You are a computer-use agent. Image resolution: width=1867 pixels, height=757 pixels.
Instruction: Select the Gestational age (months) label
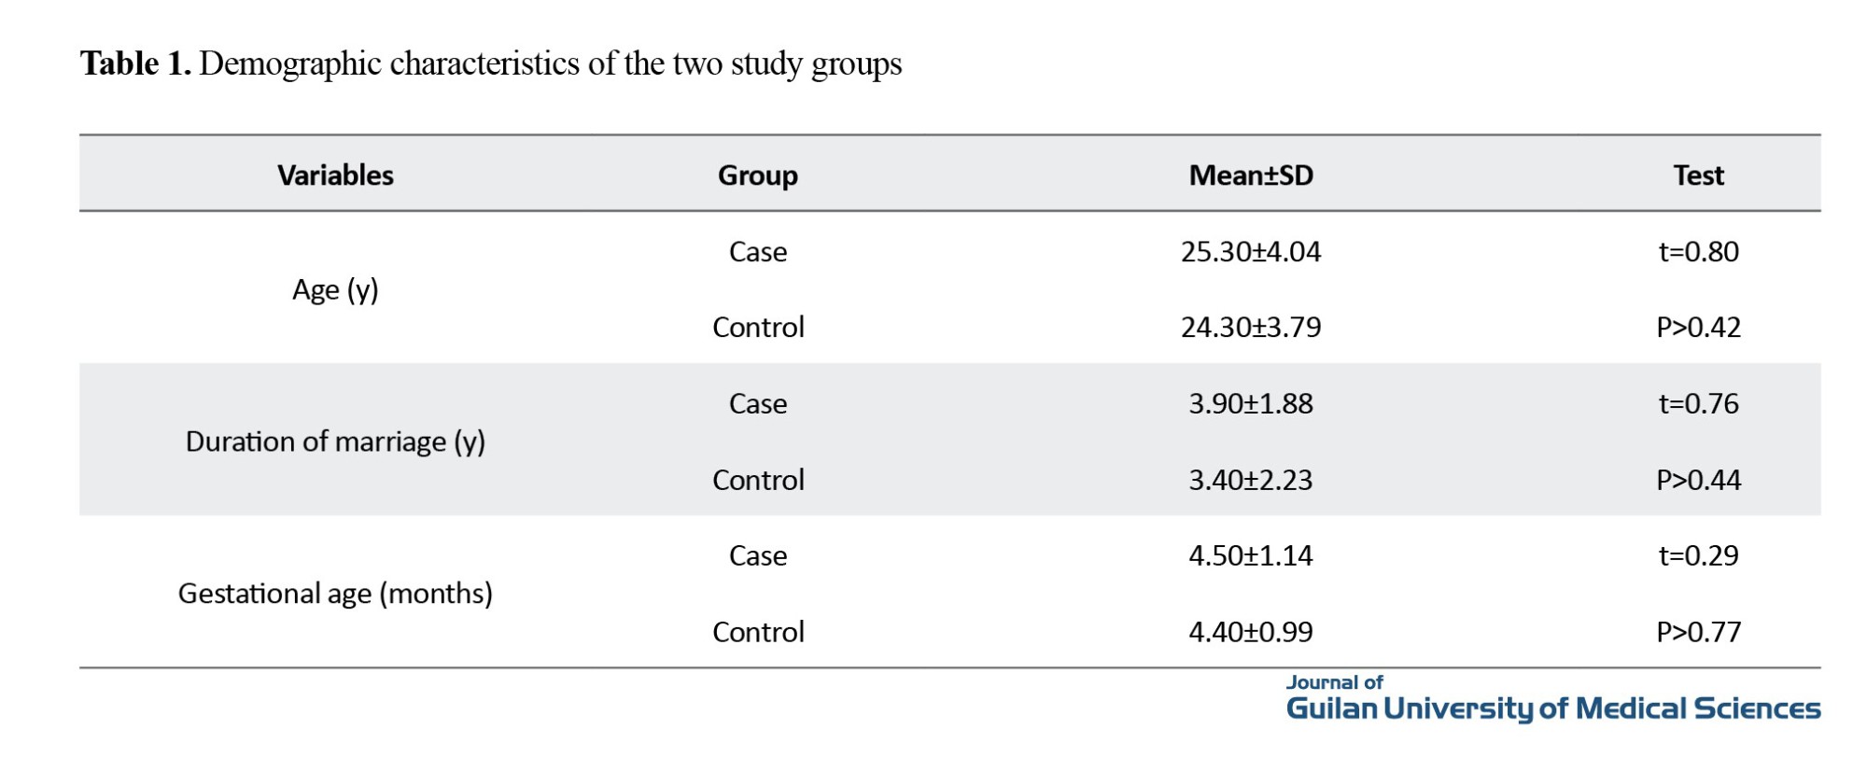tap(335, 594)
